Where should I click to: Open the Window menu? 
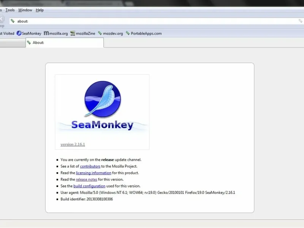25,10
